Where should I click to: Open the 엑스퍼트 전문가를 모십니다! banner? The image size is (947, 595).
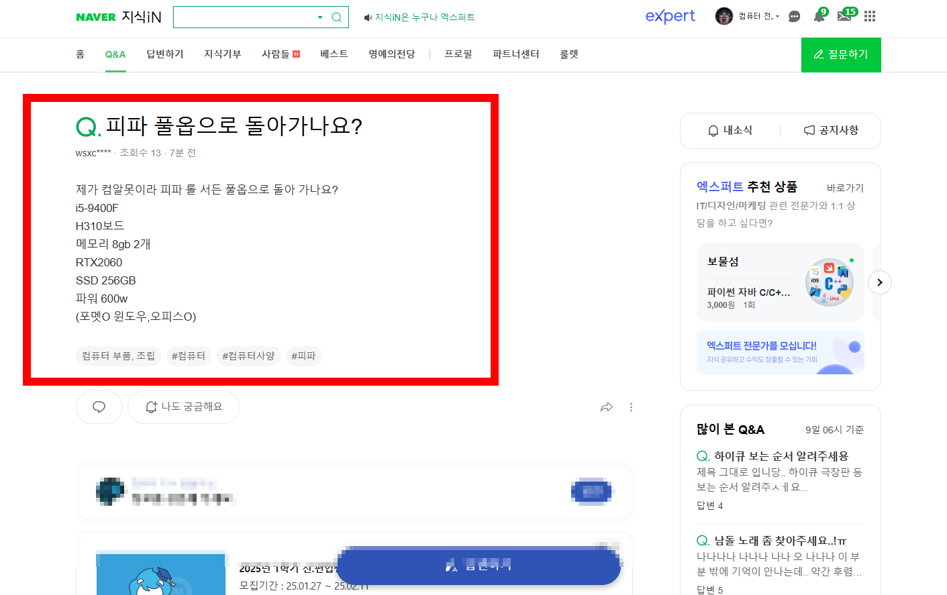[781, 352]
